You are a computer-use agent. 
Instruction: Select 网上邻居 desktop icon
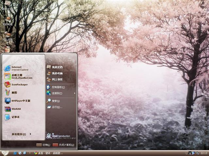click(x=8, y=36)
